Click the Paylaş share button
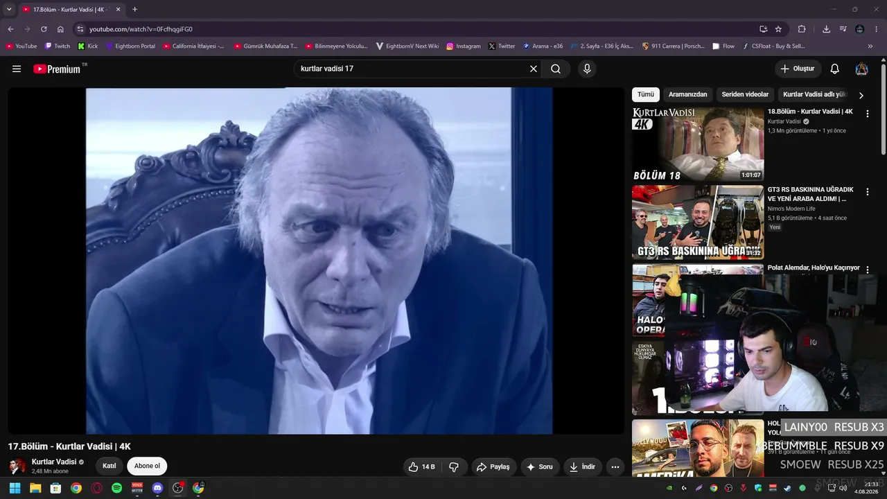Image resolution: width=887 pixels, height=499 pixels. point(493,467)
